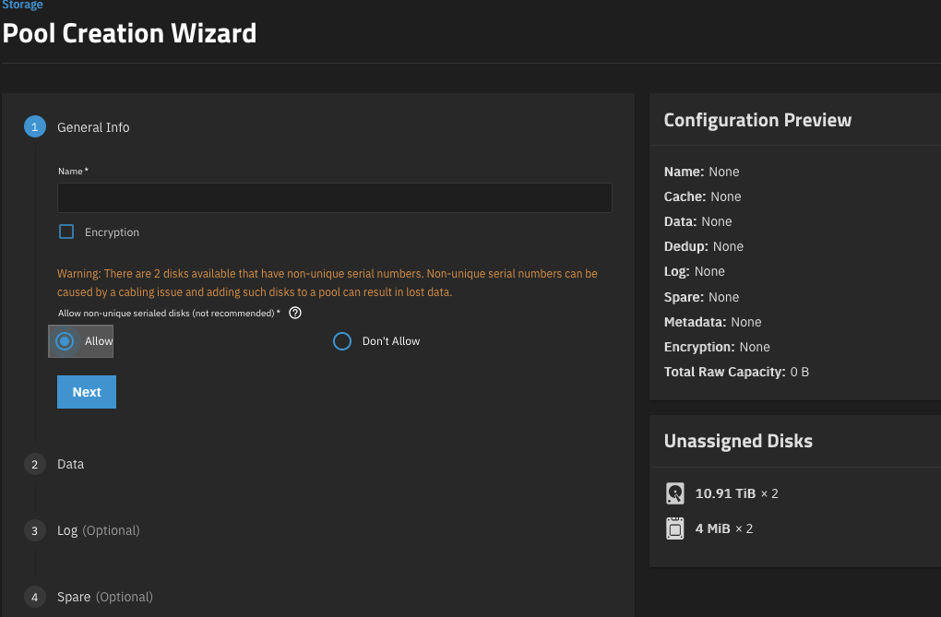Click the Storage breadcrumb link
This screenshot has height=617, width=941.
pyautogui.click(x=21, y=6)
